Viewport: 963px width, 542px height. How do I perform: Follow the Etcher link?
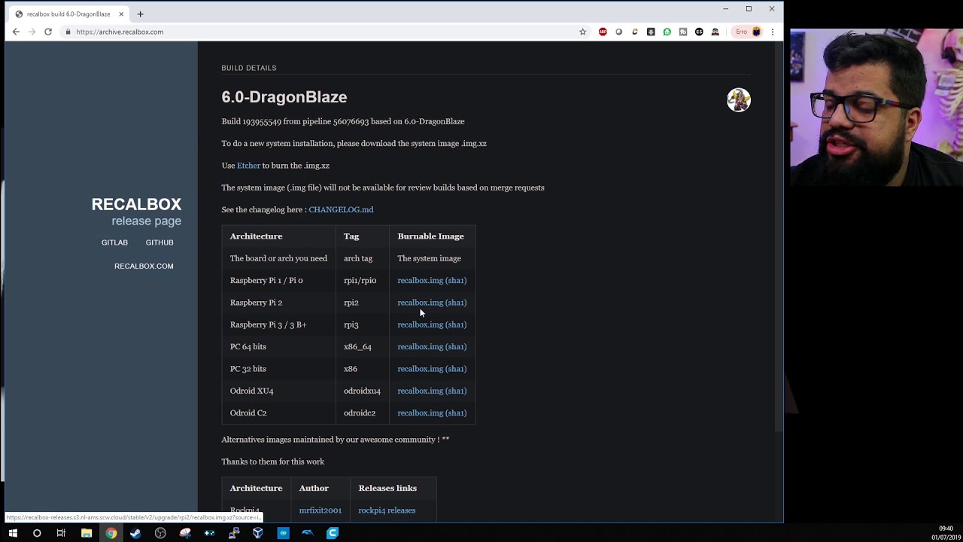pos(248,166)
